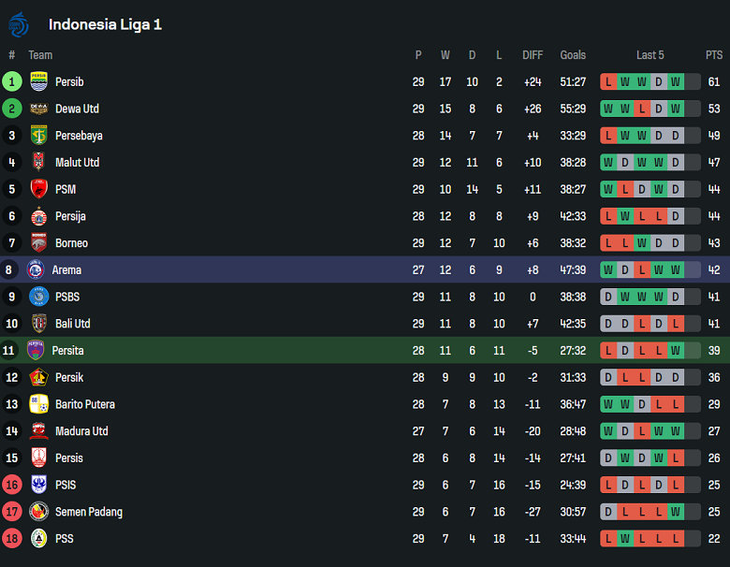
Task: Click the Persebaya club crest
Action: pos(38,136)
